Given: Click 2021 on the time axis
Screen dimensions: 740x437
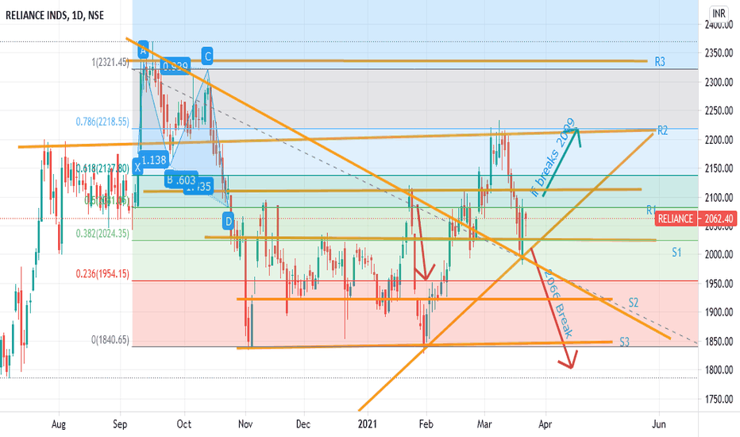Looking at the screenshot, I should (x=368, y=424).
